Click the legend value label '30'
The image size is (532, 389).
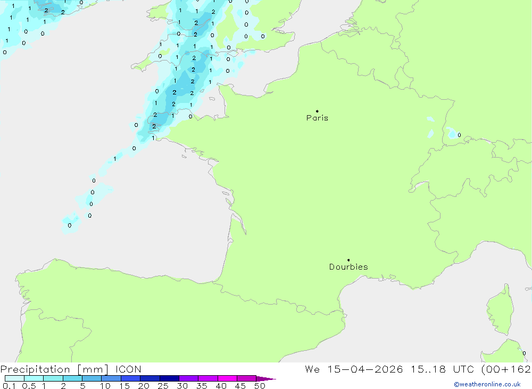(x=182, y=386)
